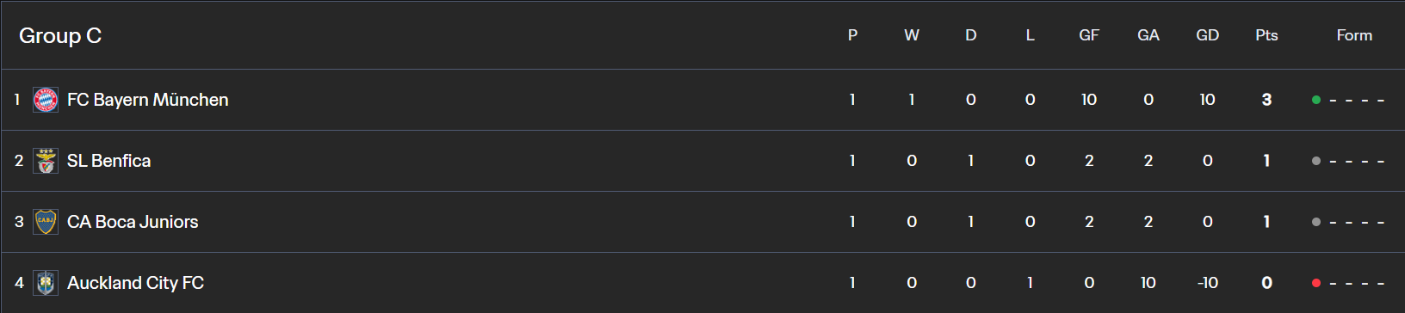Image resolution: width=1405 pixels, height=313 pixels.
Task: Open the FC Bayern München team link
Action: click(148, 100)
